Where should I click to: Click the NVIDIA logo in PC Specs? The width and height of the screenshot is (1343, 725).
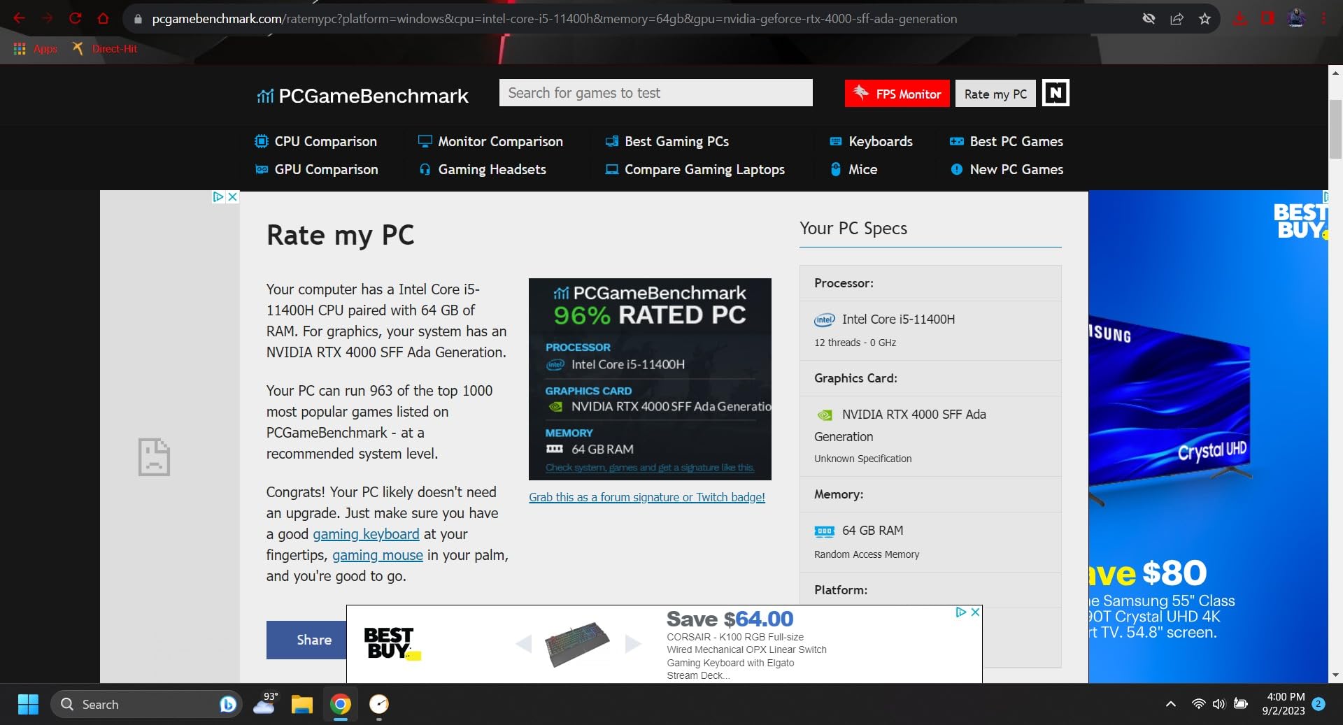825,415
